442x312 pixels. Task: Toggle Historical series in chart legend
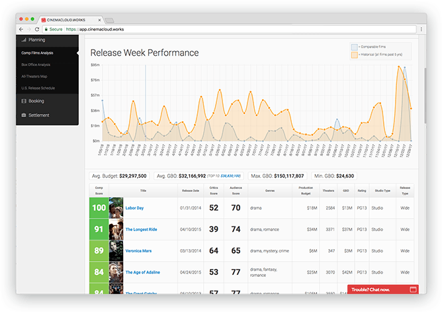tap(354, 54)
